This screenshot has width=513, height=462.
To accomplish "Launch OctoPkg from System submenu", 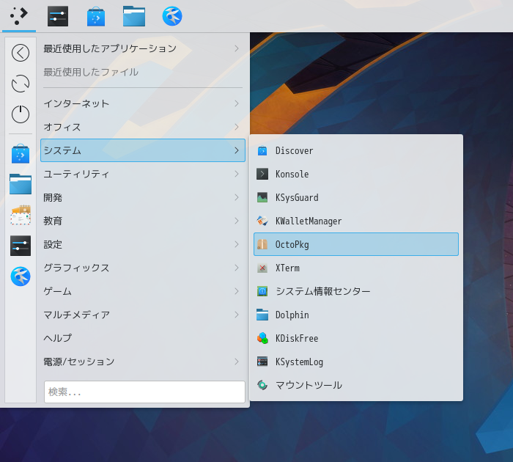I will click(356, 244).
